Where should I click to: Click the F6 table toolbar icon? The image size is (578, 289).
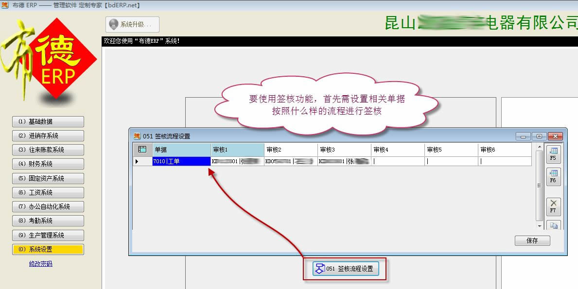(553, 176)
